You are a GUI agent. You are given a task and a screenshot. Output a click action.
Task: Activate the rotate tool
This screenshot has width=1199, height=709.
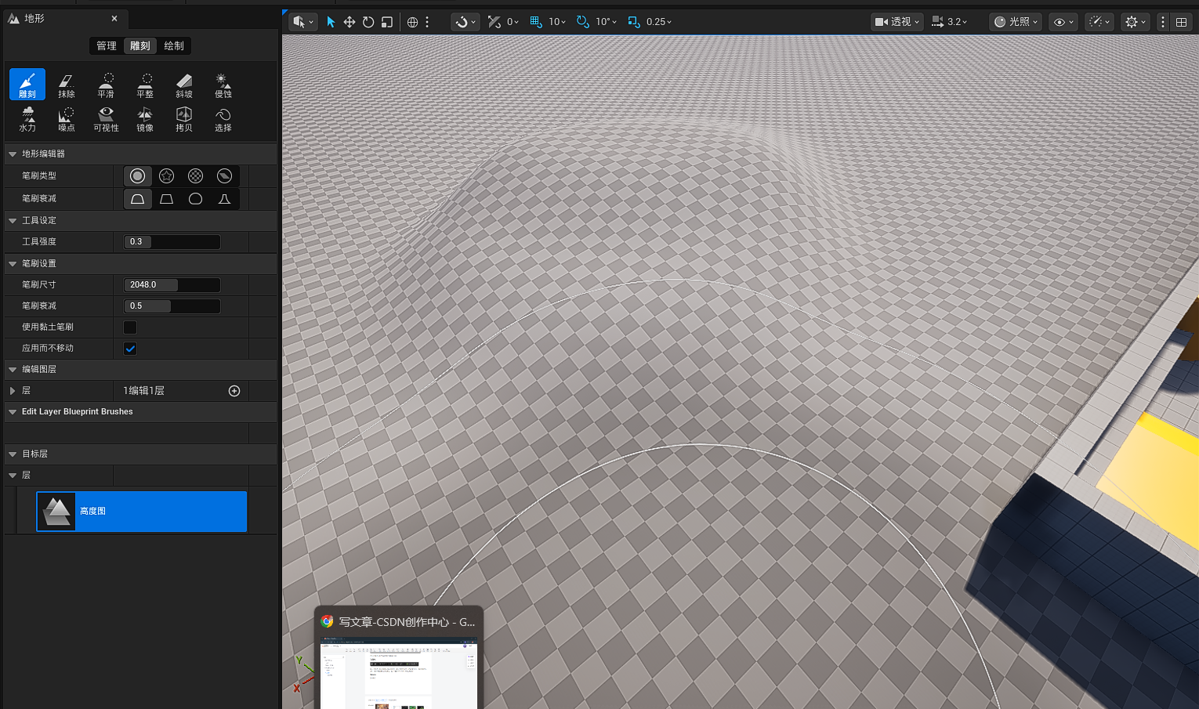click(x=368, y=22)
